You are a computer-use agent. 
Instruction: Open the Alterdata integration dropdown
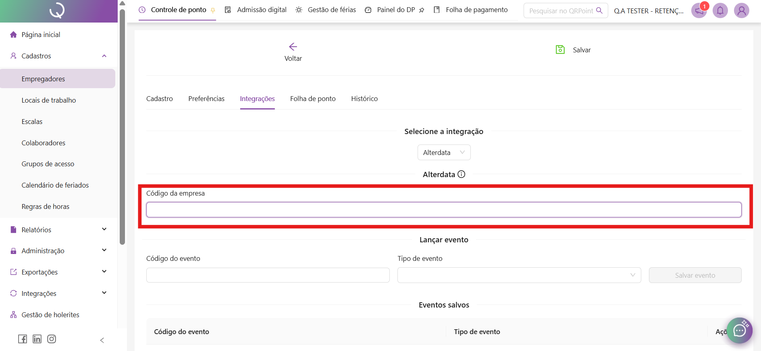[444, 153]
